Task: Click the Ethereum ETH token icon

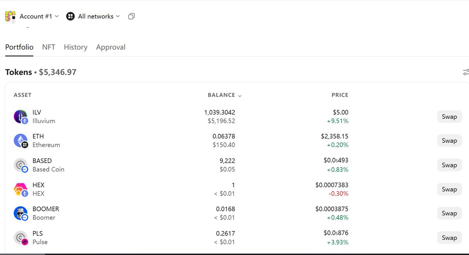Action: tap(21, 141)
